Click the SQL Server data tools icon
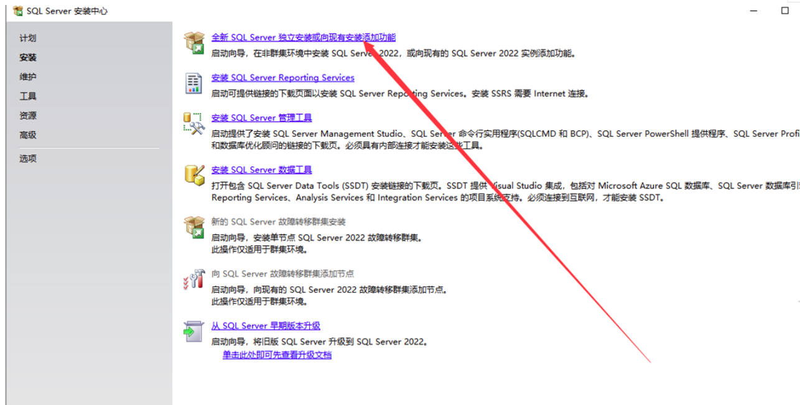The height and width of the screenshot is (405, 800). click(x=194, y=175)
